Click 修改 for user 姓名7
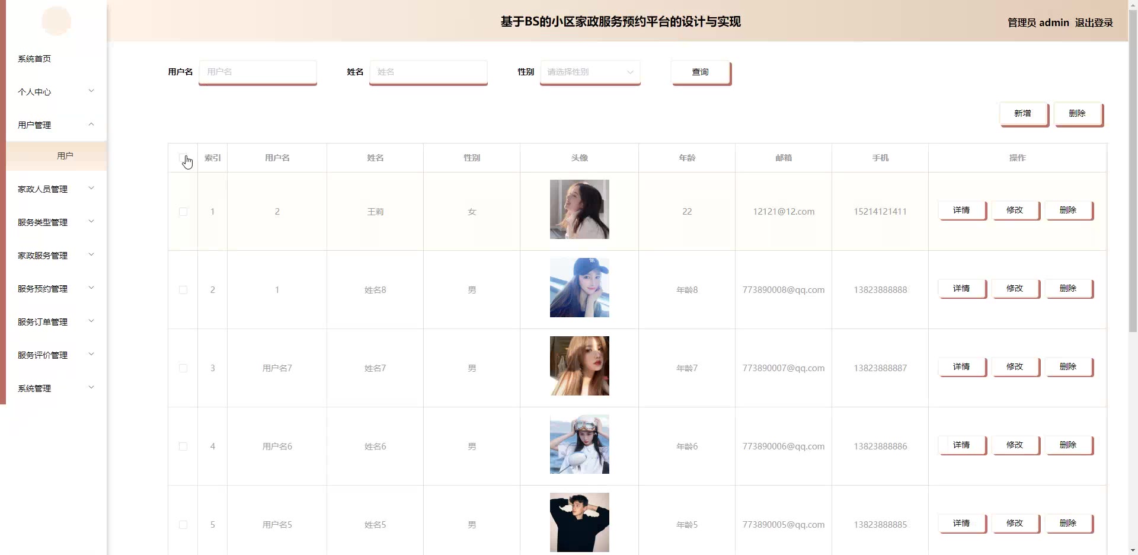 (1015, 367)
